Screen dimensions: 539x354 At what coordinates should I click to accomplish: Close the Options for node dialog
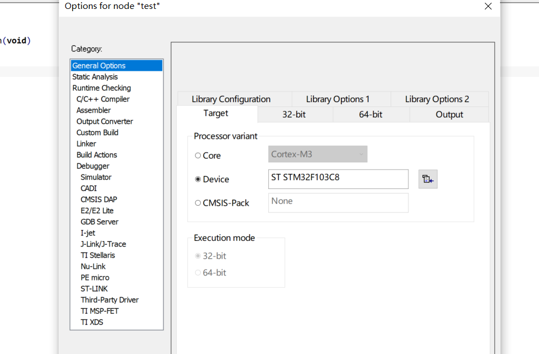point(488,6)
